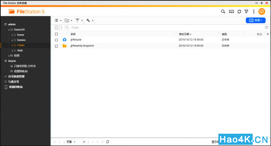Open the smart file filter funnel icon
The width and height of the screenshot is (271, 146).
click(x=246, y=12)
